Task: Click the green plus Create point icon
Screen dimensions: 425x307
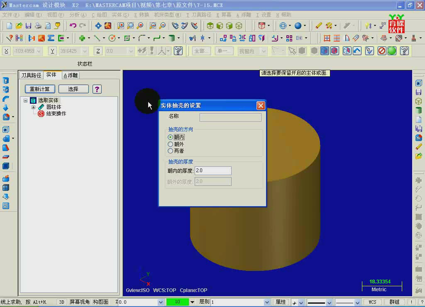Action: click(82, 38)
